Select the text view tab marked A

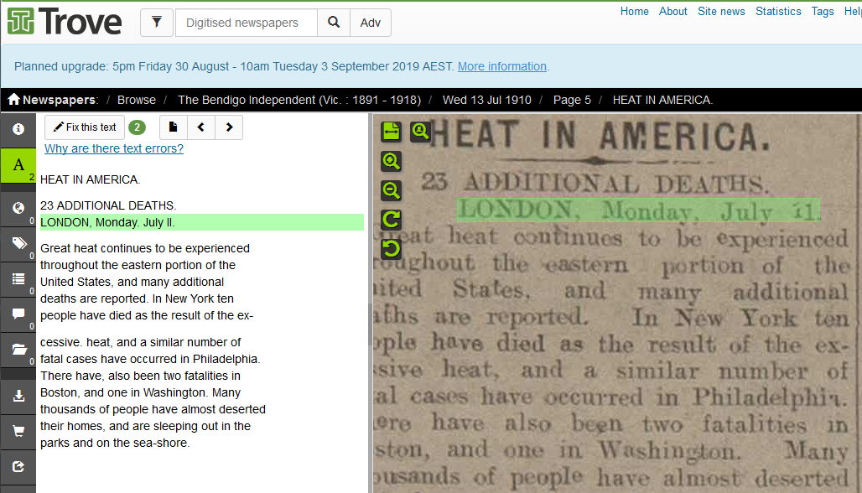(18, 165)
